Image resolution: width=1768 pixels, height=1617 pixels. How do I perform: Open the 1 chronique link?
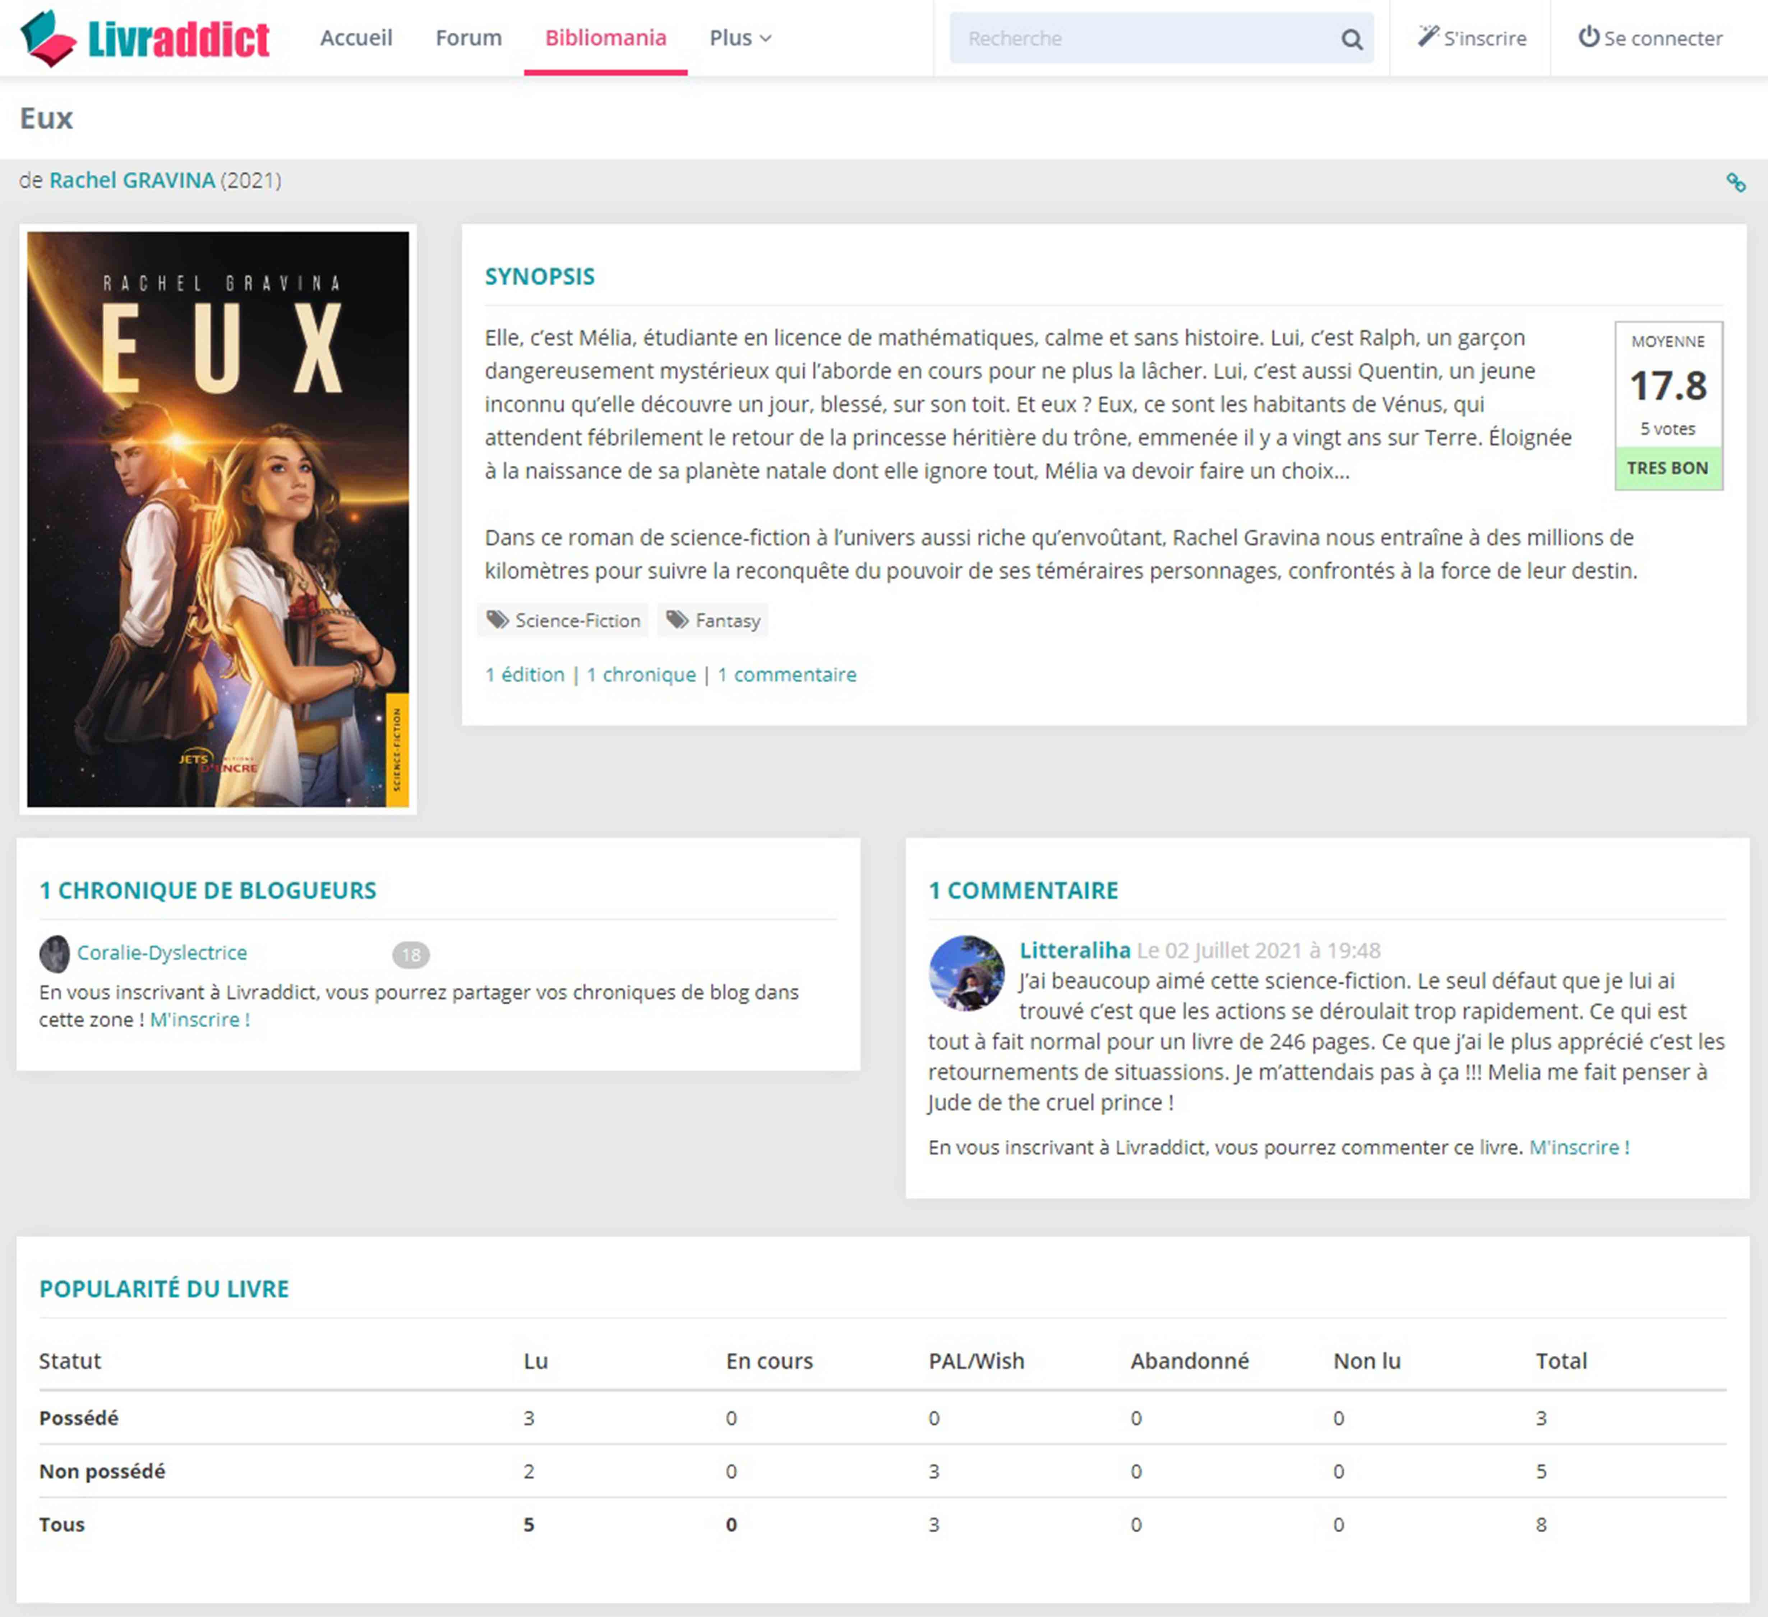[x=641, y=674]
